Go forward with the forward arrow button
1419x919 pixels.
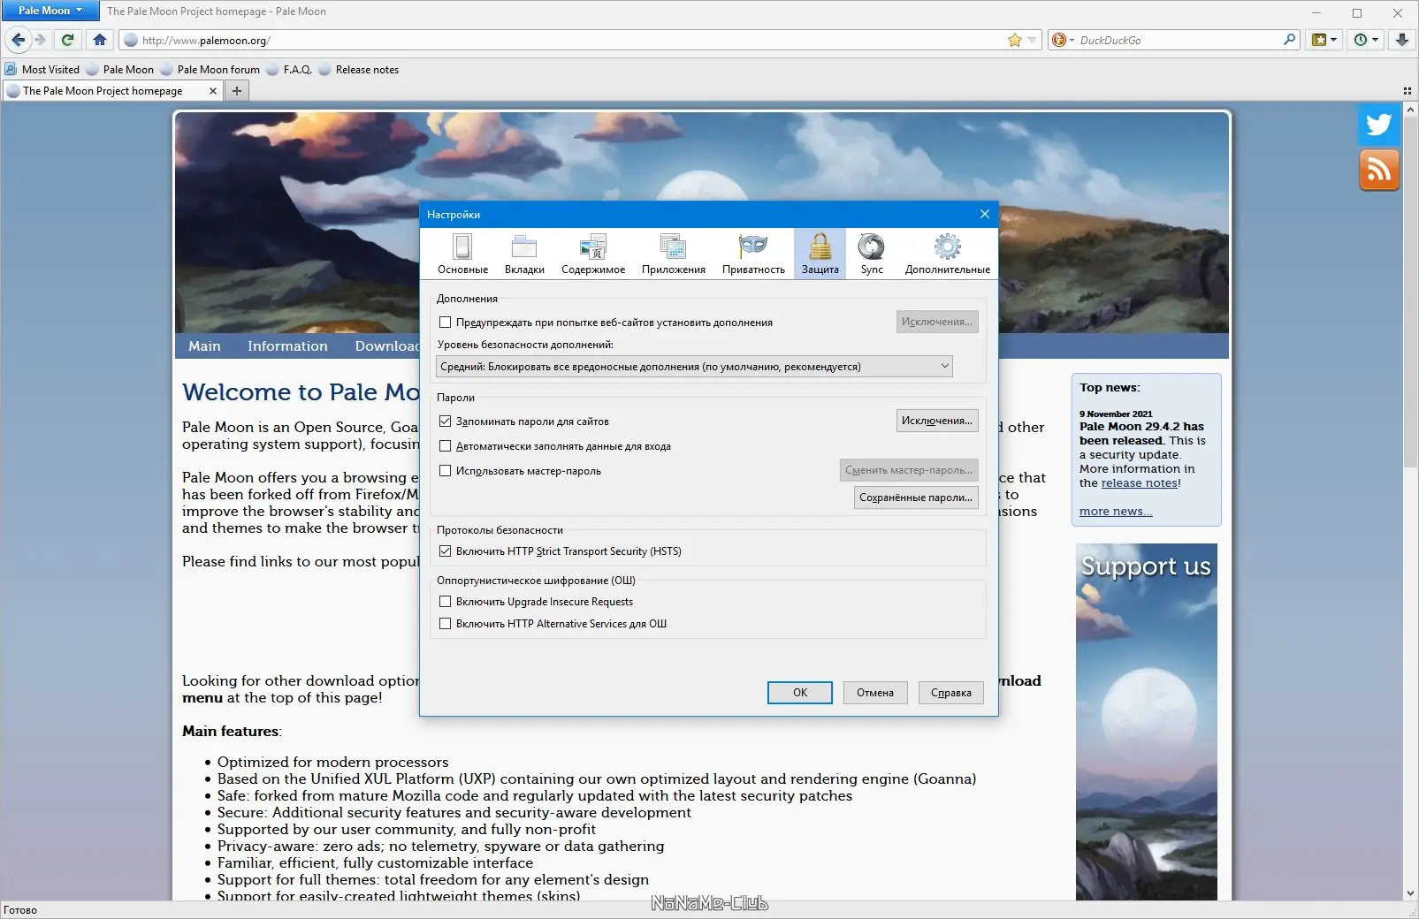(40, 40)
